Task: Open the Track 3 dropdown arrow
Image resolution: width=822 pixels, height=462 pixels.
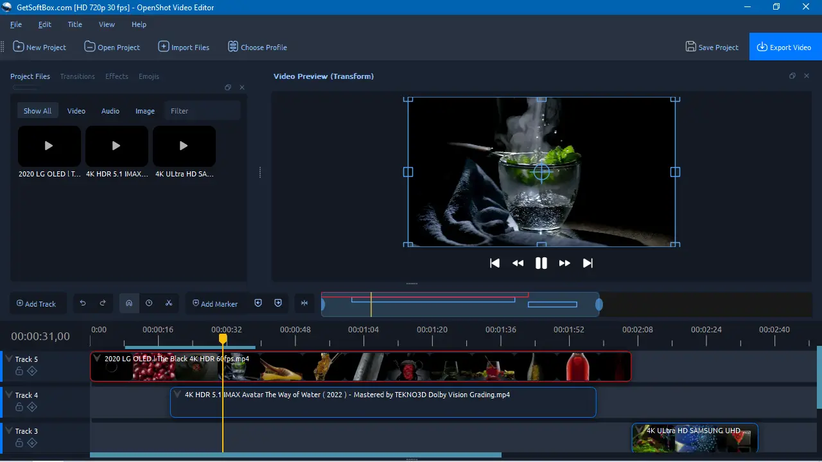Action: (9, 431)
